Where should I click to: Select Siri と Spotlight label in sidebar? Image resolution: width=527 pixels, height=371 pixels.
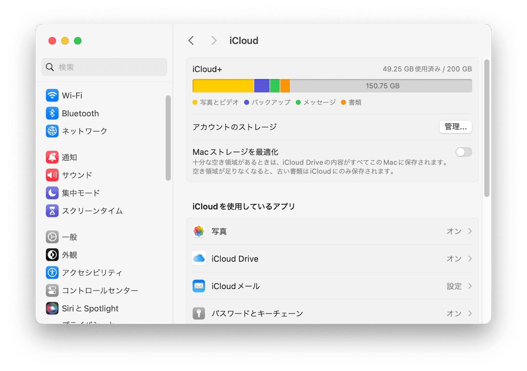pos(90,308)
